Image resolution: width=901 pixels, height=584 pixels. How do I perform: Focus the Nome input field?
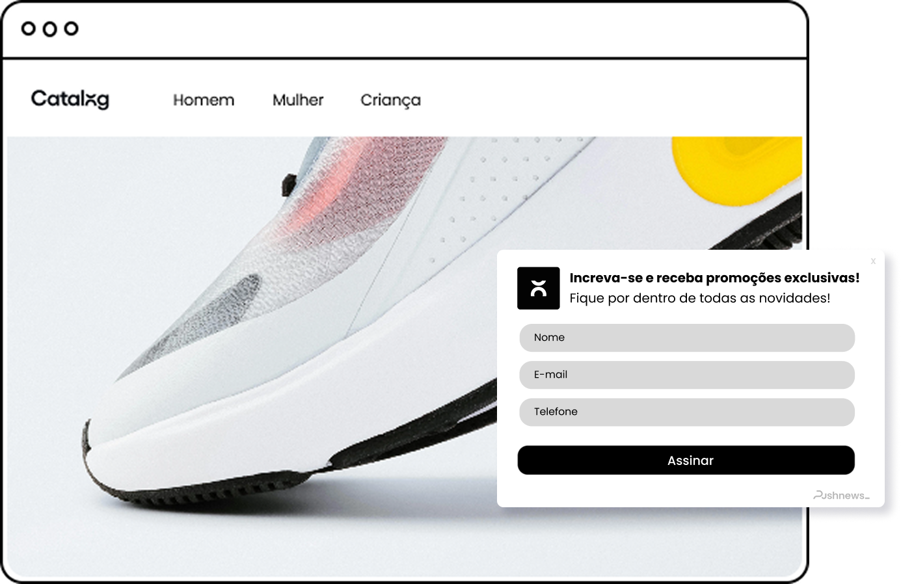tap(686, 338)
